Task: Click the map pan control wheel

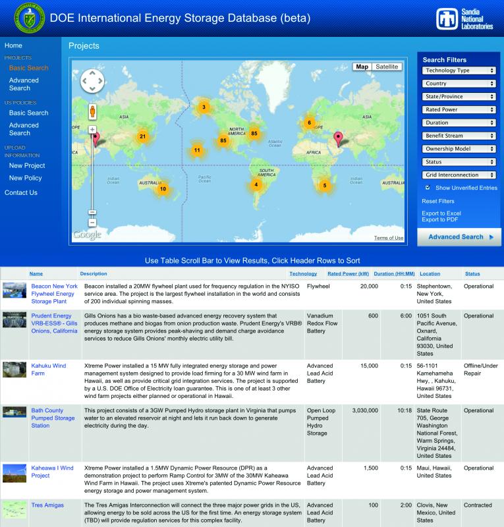Action: [x=92, y=81]
